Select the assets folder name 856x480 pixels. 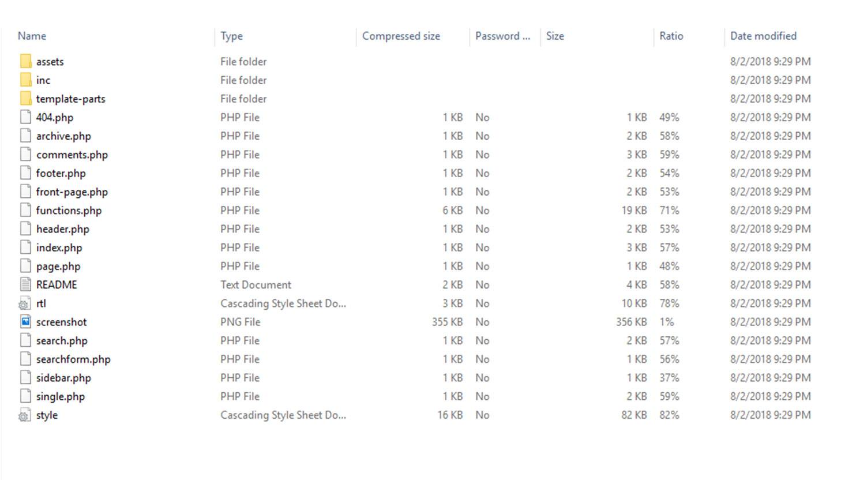pos(50,62)
